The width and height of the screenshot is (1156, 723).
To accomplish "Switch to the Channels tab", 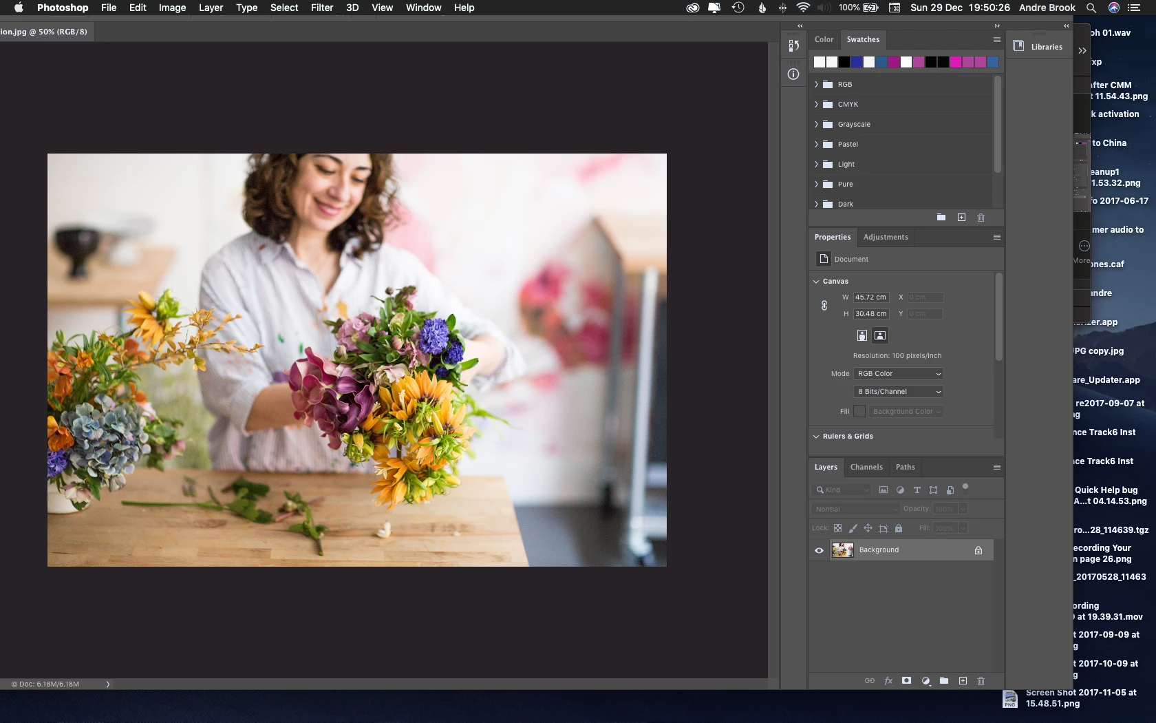I will tap(866, 468).
